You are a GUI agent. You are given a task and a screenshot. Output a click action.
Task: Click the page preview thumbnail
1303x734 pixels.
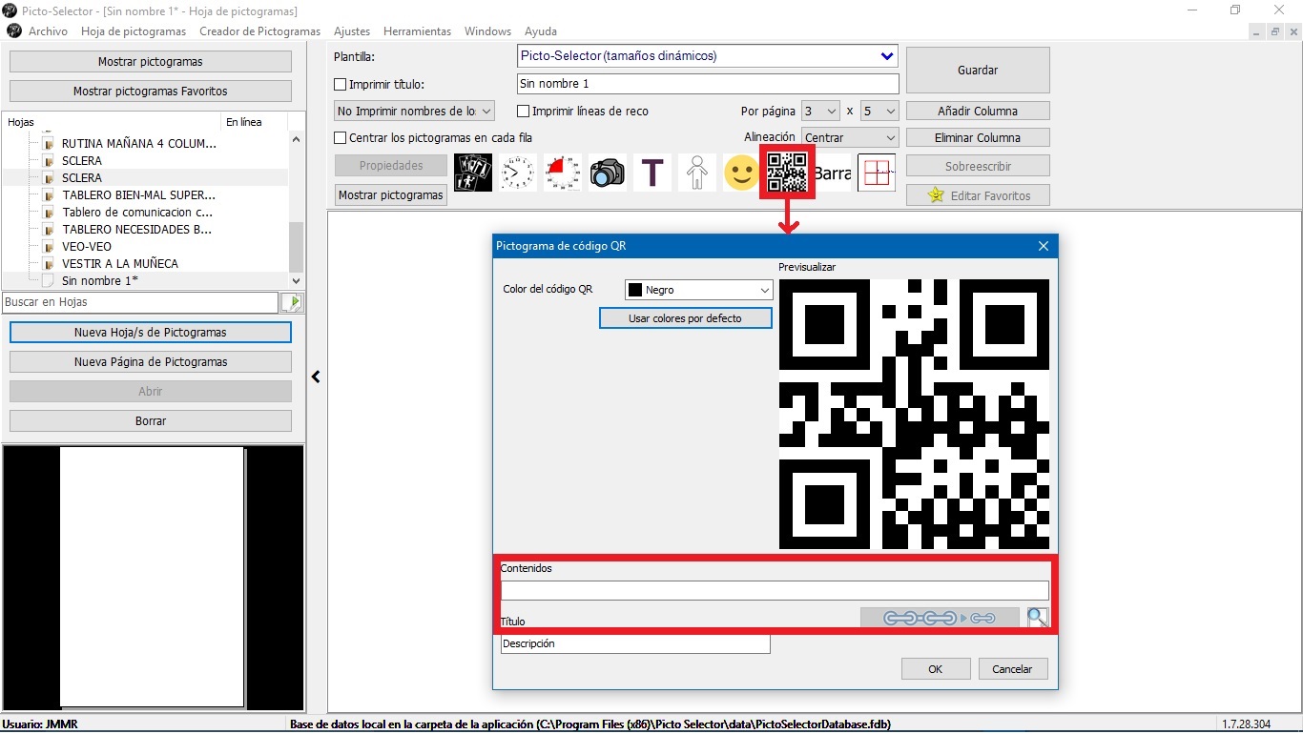pyautogui.click(x=153, y=577)
